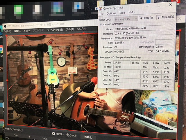The width and height of the screenshot is (186, 140).
Task: Open the File menu in Core Temp
Action: (101, 14)
